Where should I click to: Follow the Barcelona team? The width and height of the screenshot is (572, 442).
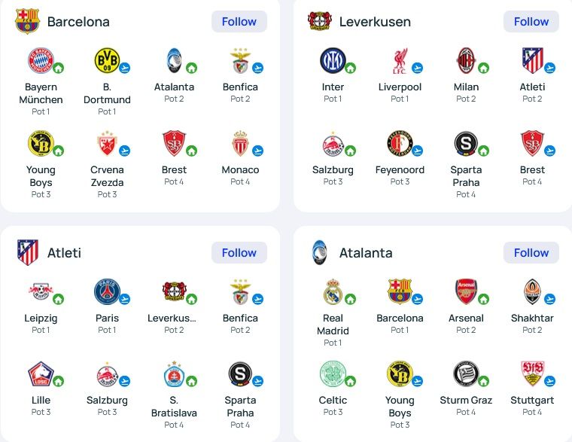click(x=239, y=22)
